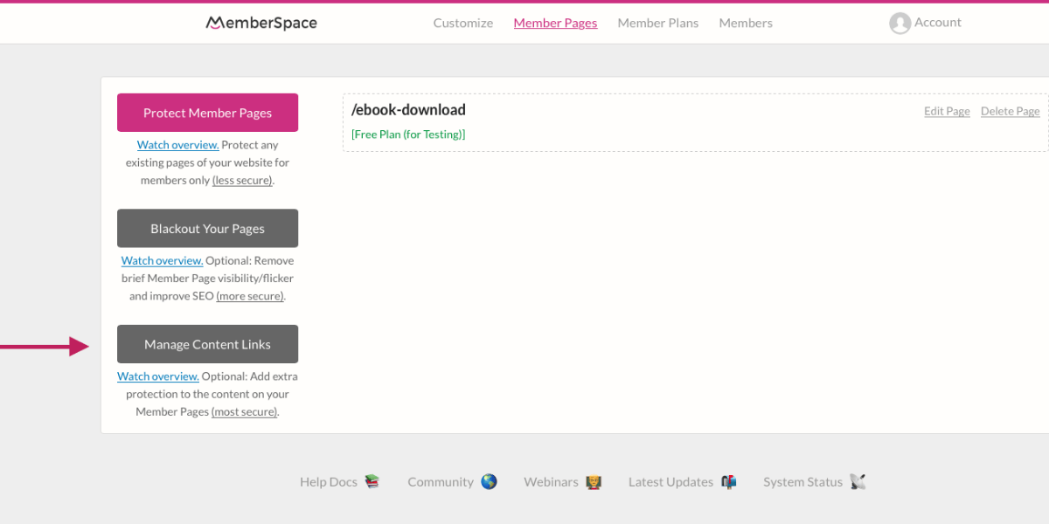
Task: Watch overview under Protect Member Pages
Action: click(x=178, y=145)
